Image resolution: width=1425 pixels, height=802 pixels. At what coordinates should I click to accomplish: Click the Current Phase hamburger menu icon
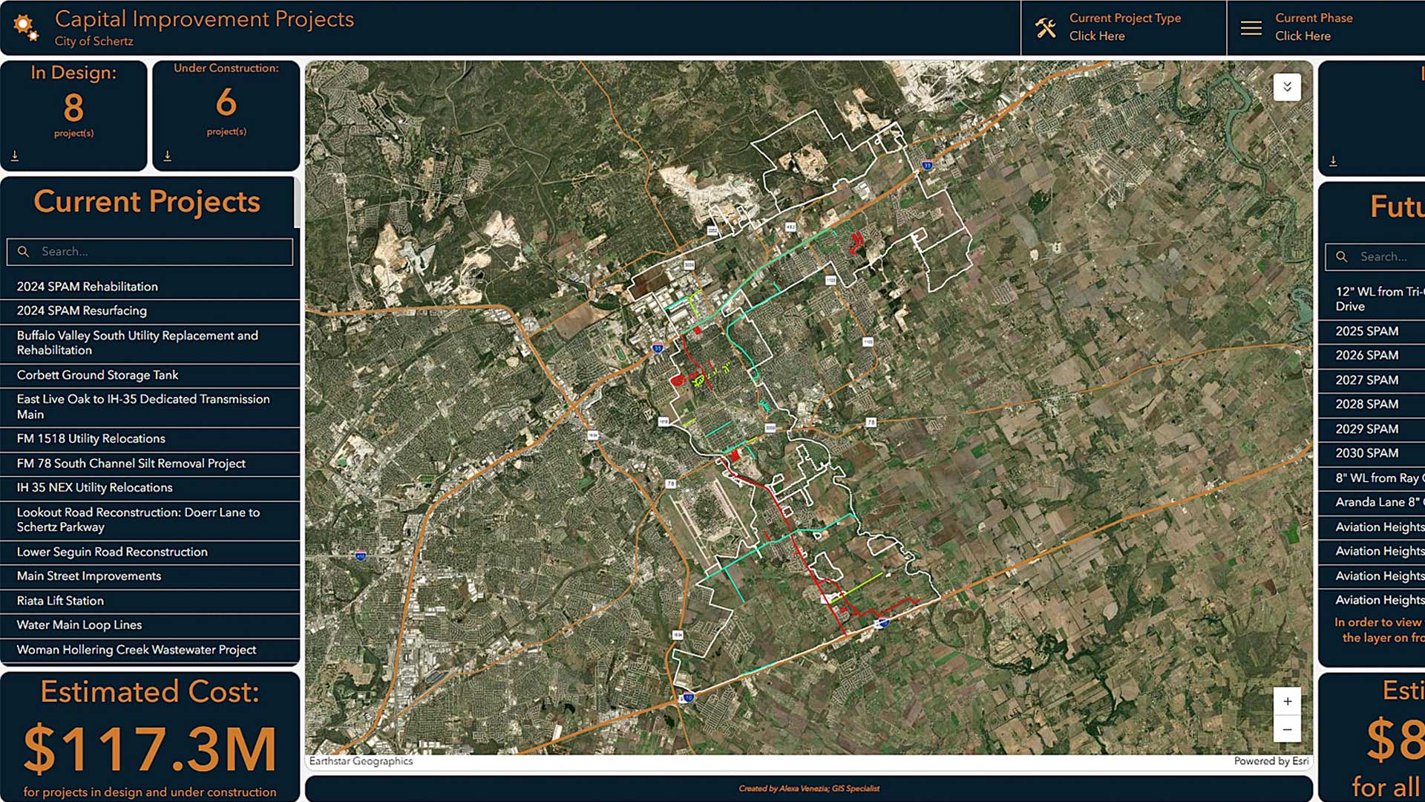click(x=1251, y=28)
